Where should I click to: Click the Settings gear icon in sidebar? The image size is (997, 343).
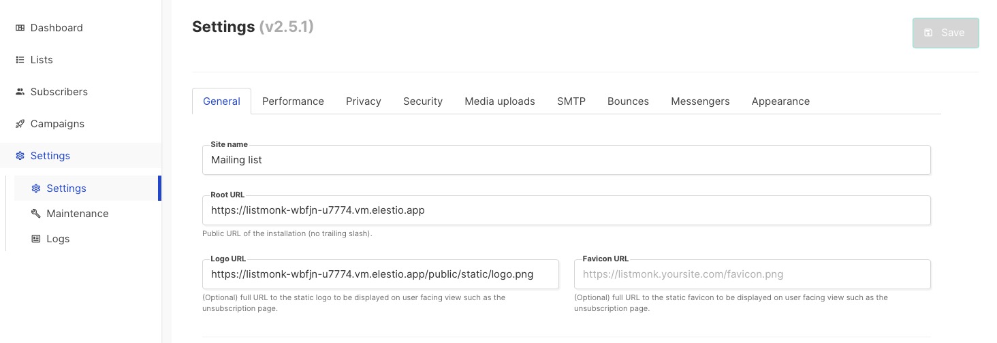pos(20,156)
